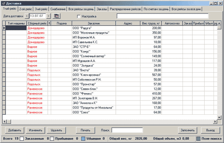
Task: Select the ИП Мурашов А.А. cell
Action: (x=94, y=61)
